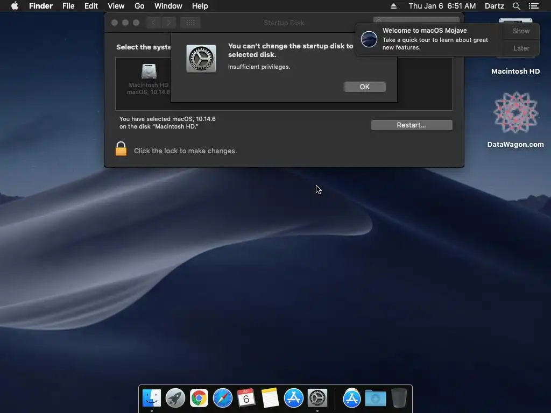Open Notes from the Dock
The image size is (551, 413).
point(270,398)
